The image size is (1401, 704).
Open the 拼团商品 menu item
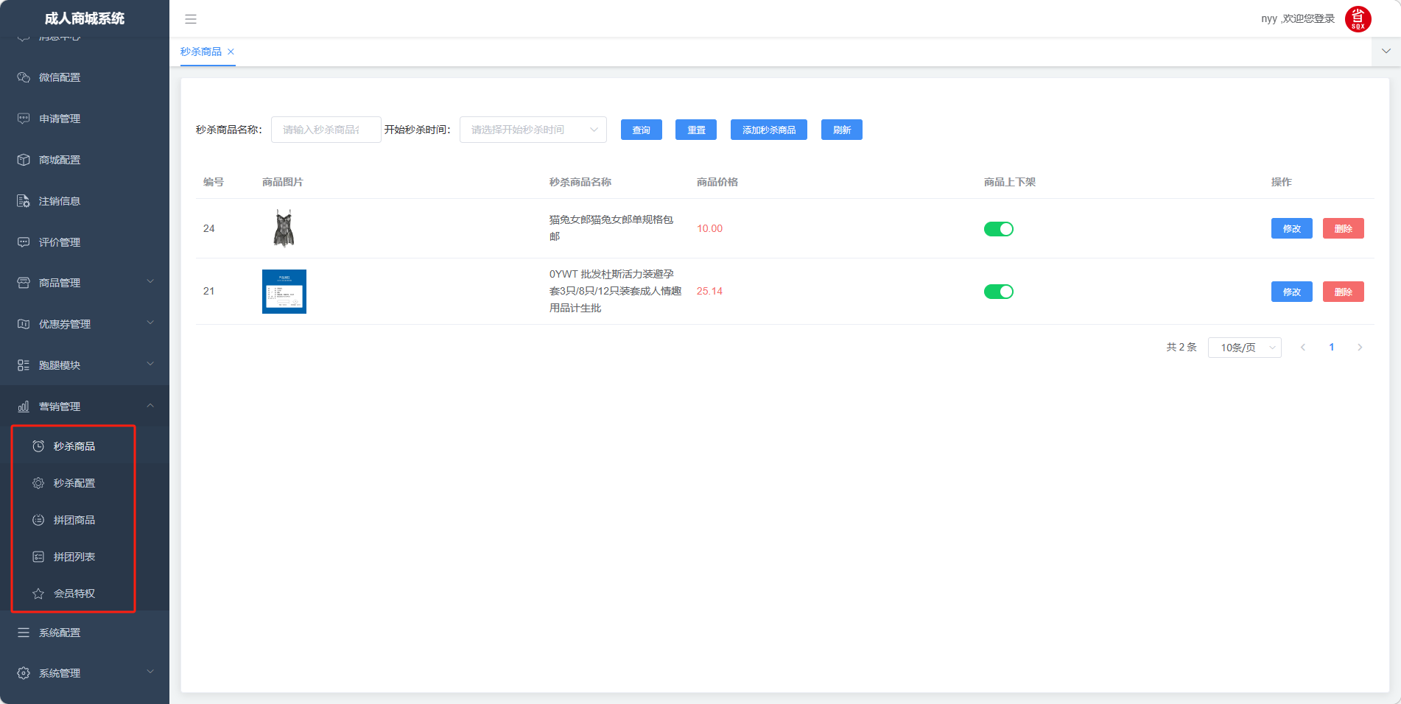tap(74, 520)
